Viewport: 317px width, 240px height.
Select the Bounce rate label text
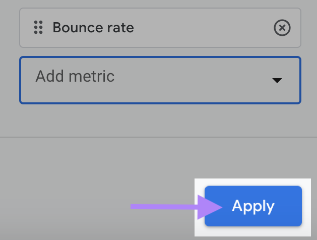93,28
